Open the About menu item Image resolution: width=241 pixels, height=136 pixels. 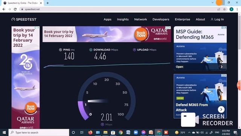[200, 19]
